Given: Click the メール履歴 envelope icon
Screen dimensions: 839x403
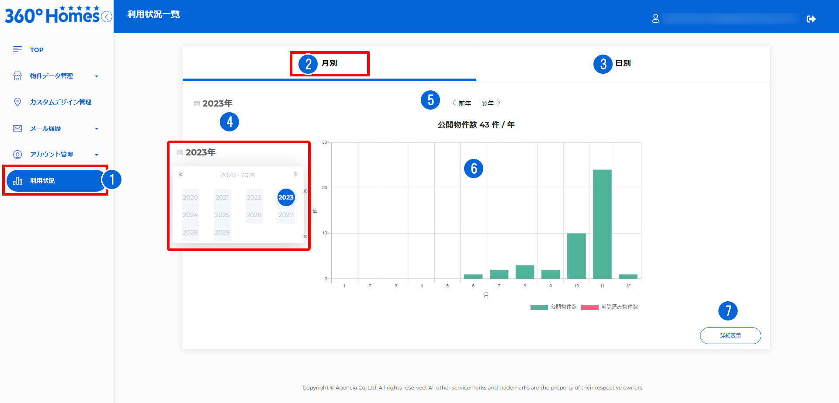Looking at the screenshot, I should (x=17, y=128).
